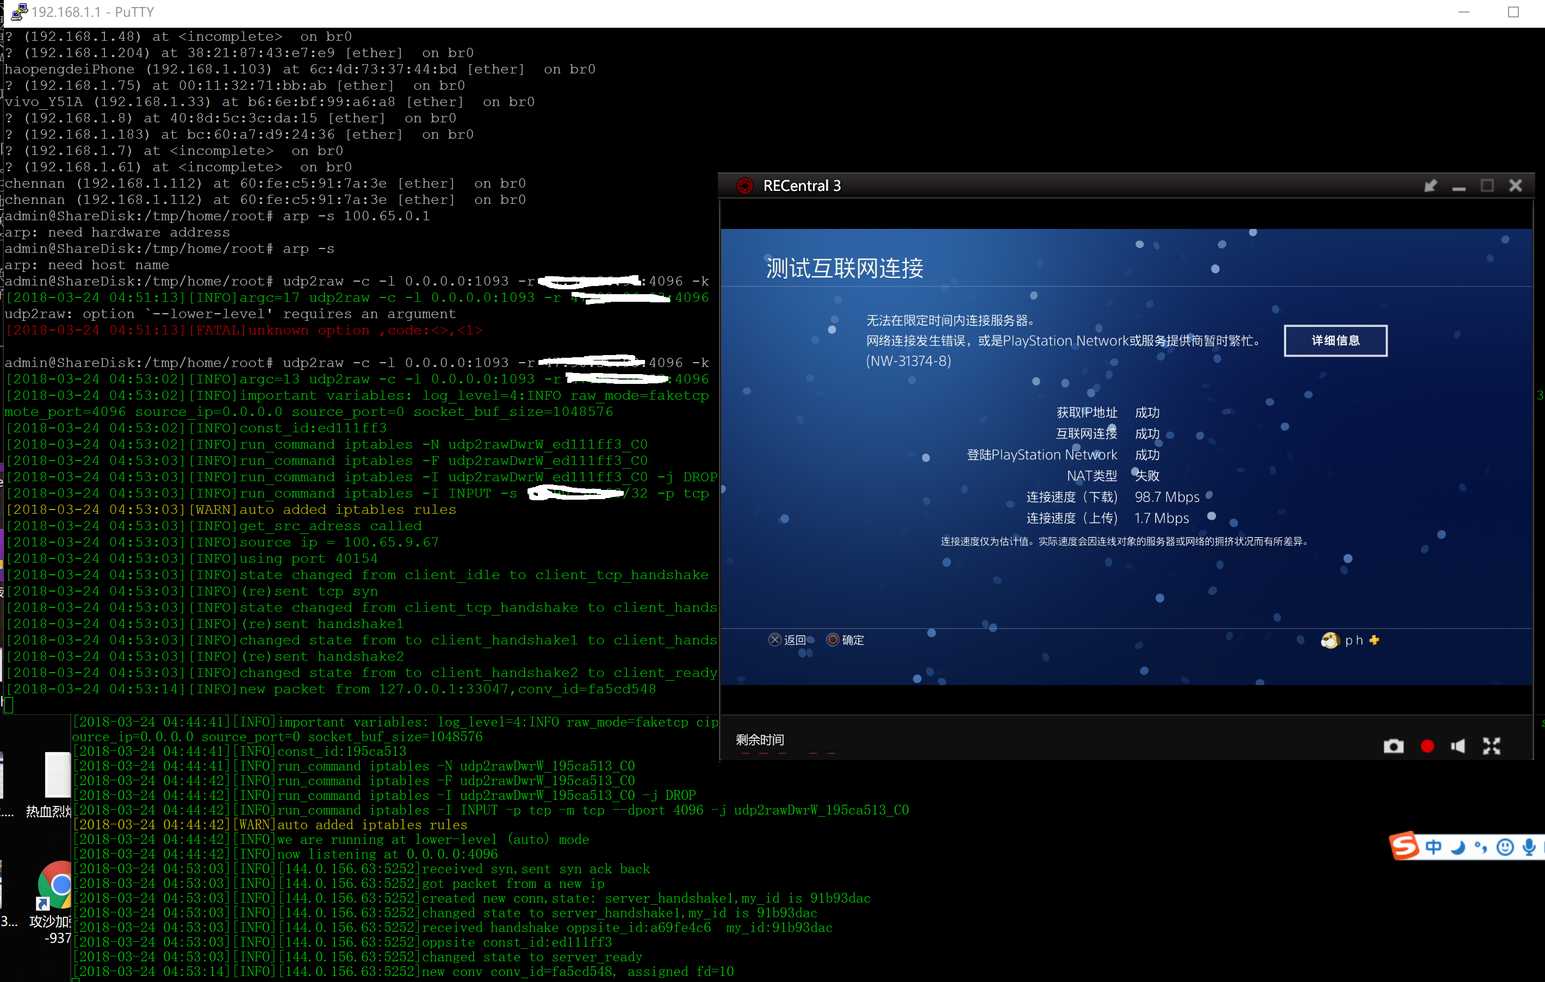1545x982 pixels.
Task: Click '获取IP地址' row label
Action: click(1087, 412)
